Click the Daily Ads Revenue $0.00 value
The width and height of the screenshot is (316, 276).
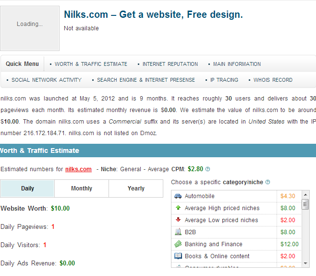pos(67,263)
